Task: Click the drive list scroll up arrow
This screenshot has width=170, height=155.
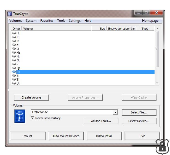Action: [157, 29]
